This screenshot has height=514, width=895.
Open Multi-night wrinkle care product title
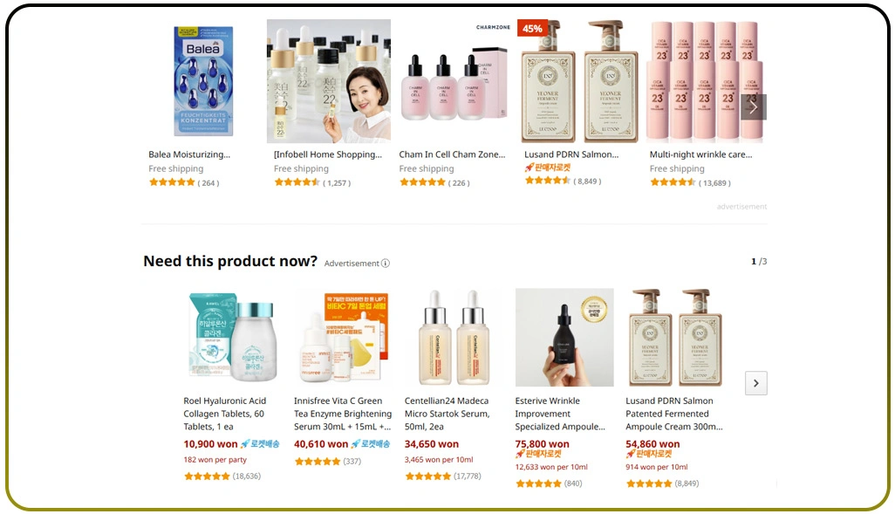click(701, 154)
